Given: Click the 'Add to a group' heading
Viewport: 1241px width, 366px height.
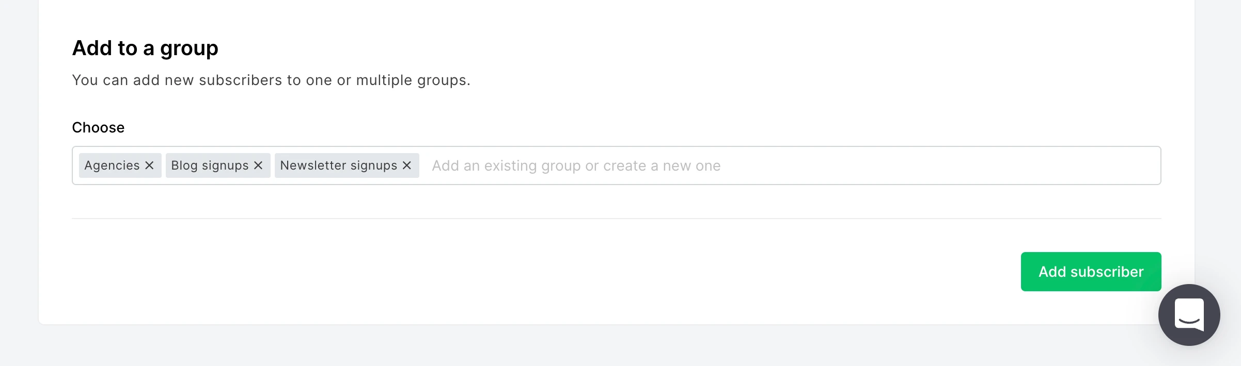Looking at the screenshot, I should pos(145,48).
